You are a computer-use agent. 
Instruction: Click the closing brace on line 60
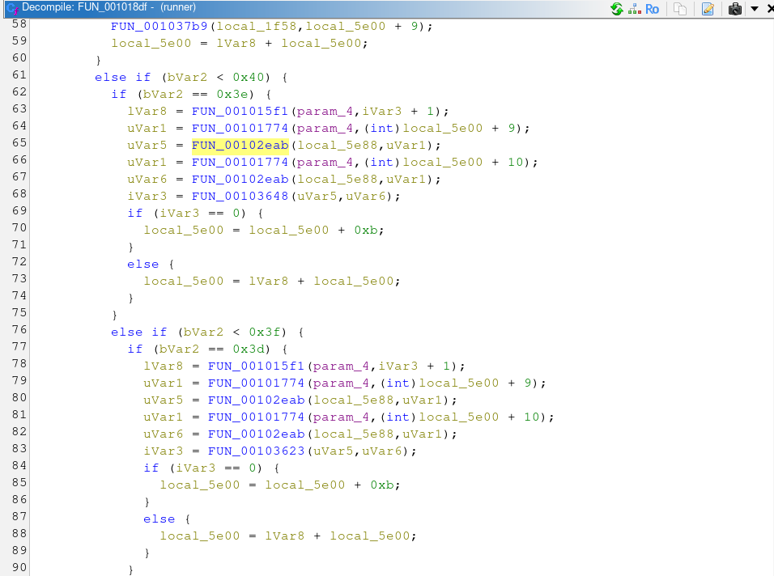(98, 61)
